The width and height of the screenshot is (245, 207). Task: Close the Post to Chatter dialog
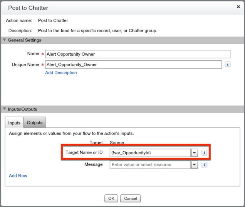pos(238,7)
